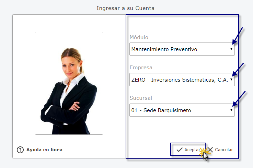Click the Módulo field label
Image resolution: width=253 pixels, height=168 pixels.
pos(139,37)
